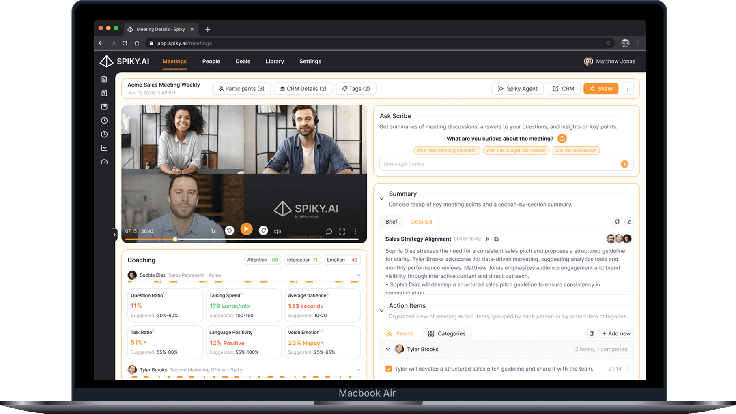The image size is (736, 414).
Task: Open video player more options menu
Action: click(355, 232)
